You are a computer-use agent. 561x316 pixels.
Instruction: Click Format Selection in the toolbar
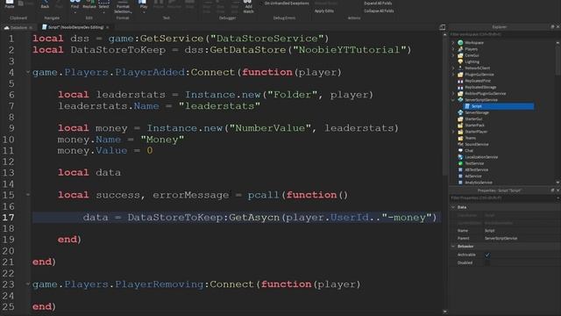click(x=123, y=6)
